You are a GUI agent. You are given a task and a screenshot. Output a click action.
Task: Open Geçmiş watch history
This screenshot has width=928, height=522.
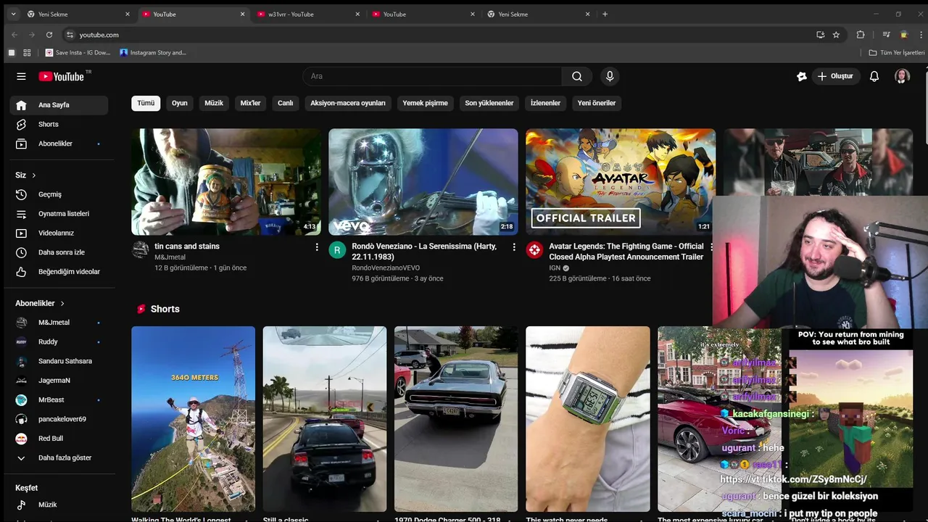tap(59, 194)
